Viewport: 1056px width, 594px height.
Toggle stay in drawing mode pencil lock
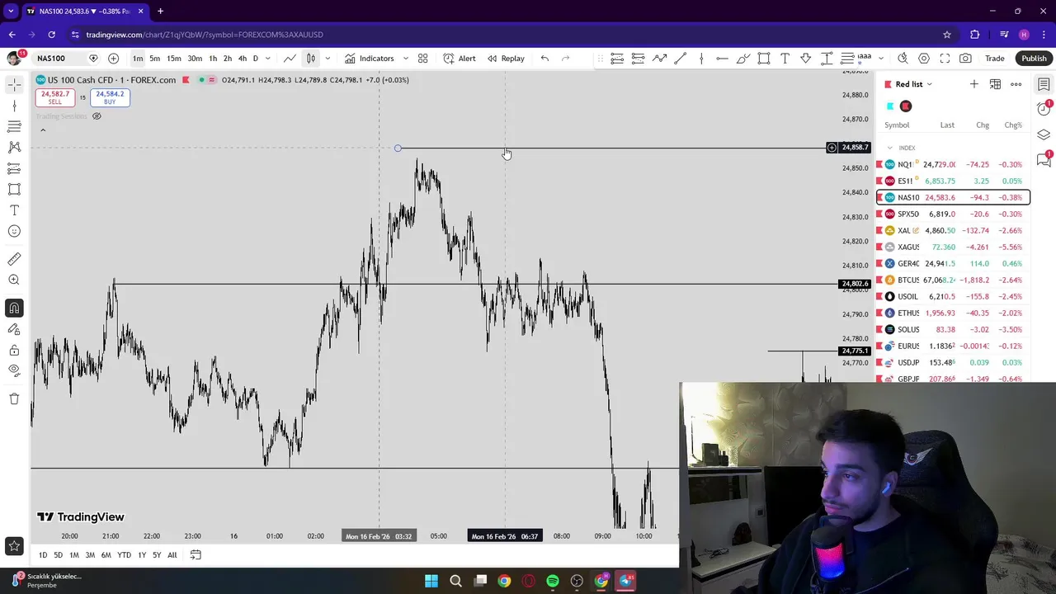pos(14,329)
